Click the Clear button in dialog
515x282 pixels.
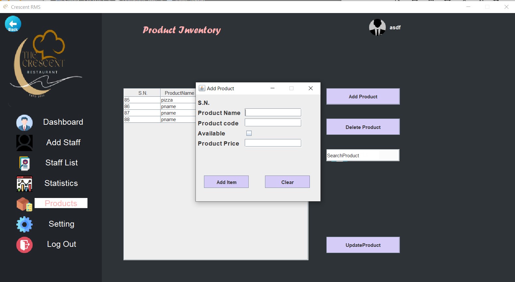(x=287, y=182)
